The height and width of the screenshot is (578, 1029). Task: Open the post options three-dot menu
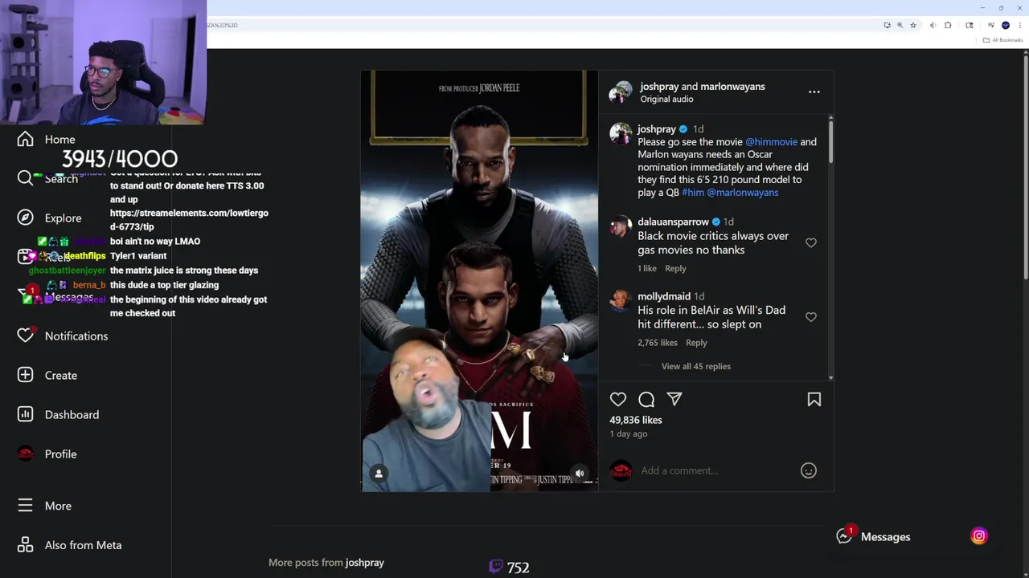814,92
